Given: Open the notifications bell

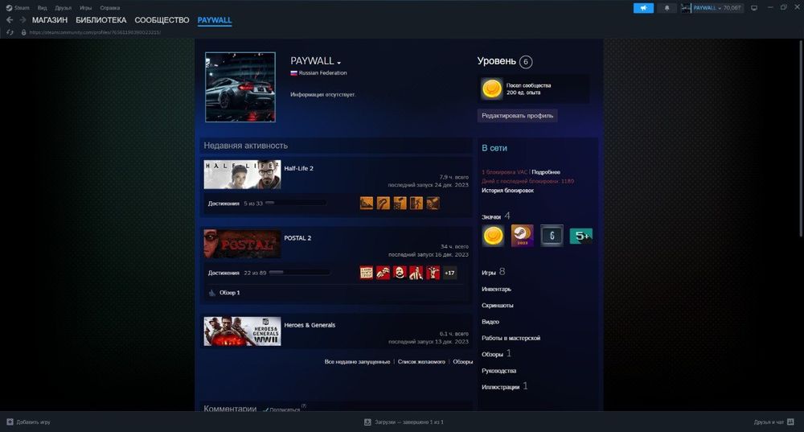Looking at the screenshot, I should point(667,8).
